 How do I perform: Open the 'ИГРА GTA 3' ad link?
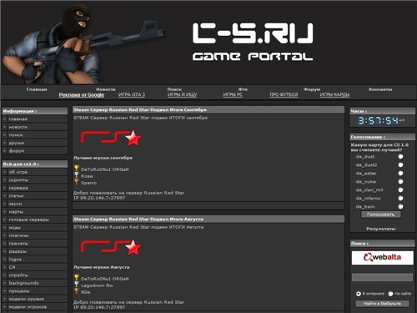tap(132, 95)
